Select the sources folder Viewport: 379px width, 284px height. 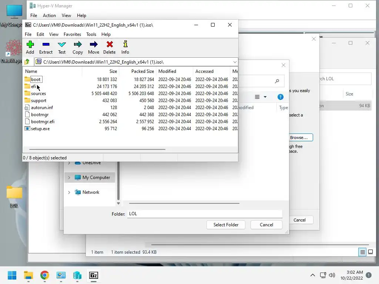click(38, 94)
